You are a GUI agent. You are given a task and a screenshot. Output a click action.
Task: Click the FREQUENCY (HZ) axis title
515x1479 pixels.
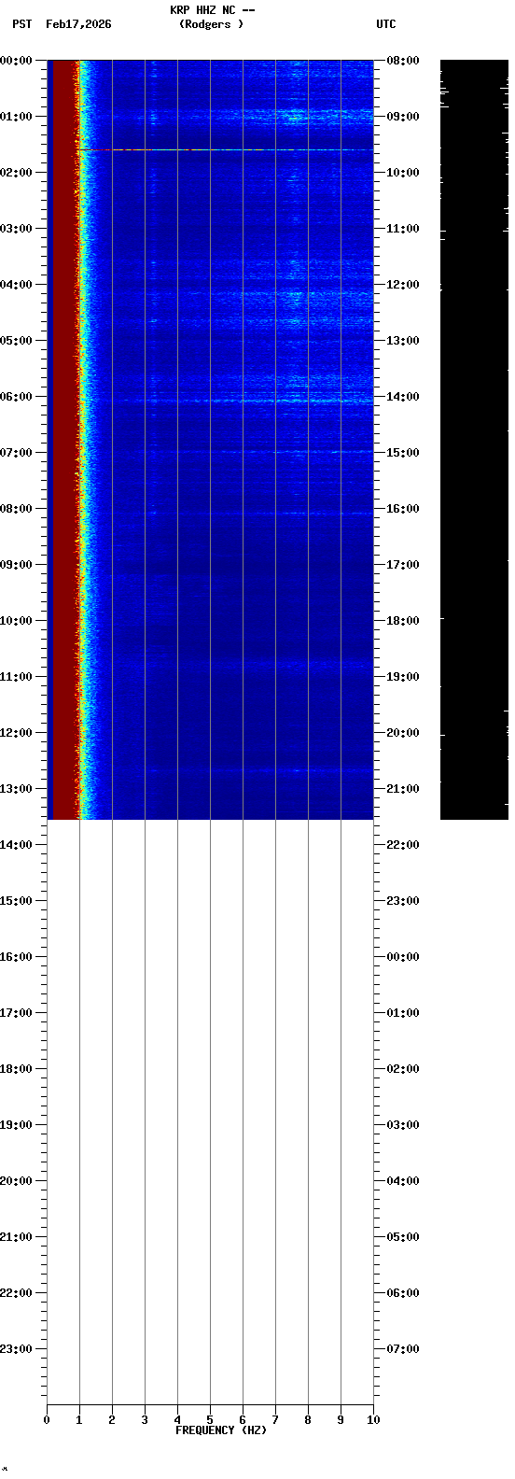tap(221, 1430)
